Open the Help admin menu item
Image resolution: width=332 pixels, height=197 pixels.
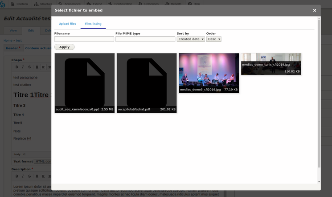pos(194,4)
